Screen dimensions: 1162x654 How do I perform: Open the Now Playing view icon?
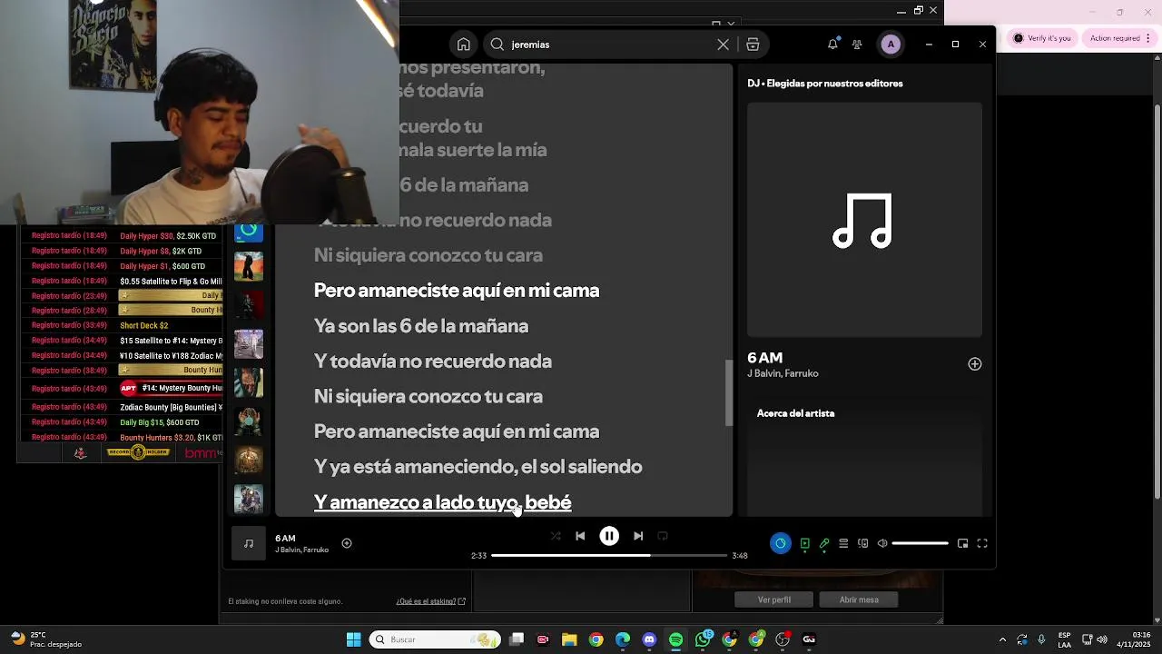pos(804,543)
